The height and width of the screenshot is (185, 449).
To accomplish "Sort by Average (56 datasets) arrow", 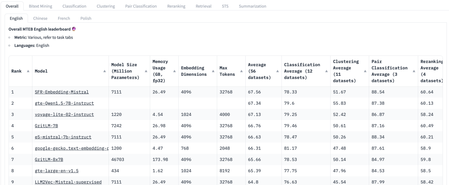I will tap(277, 71).
